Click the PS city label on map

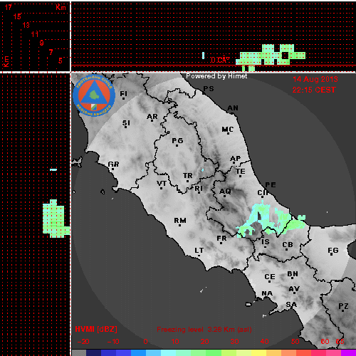(x=209, y=89)
